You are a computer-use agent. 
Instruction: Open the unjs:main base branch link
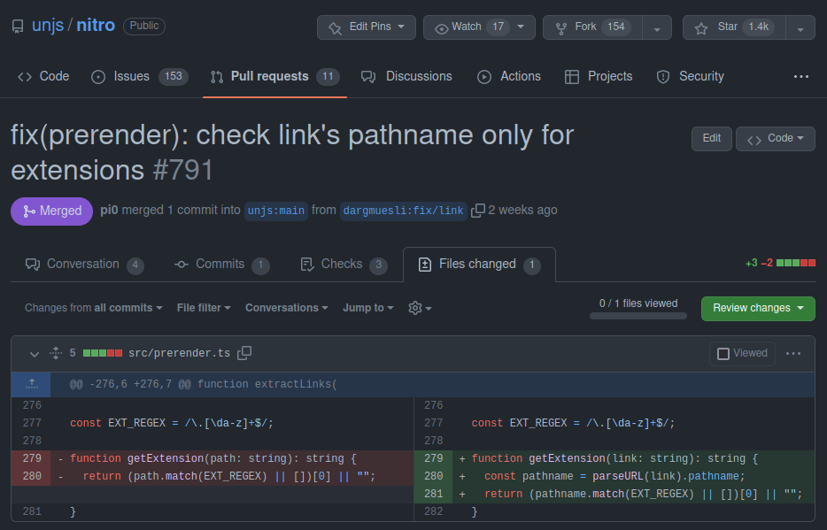coord(276,211)
